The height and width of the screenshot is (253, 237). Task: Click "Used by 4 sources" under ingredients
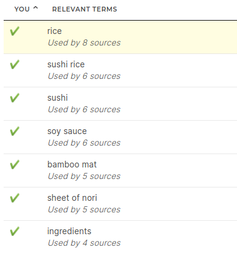(84, 243)
